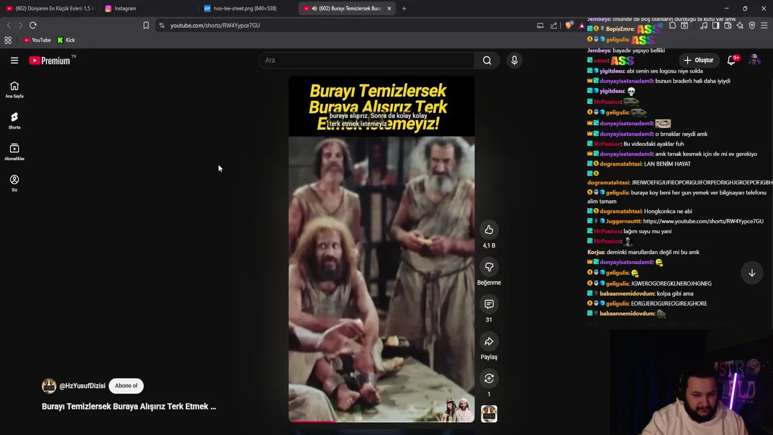Bookmark this page in address bar
The image size is (773, 435).
[146, 25]
